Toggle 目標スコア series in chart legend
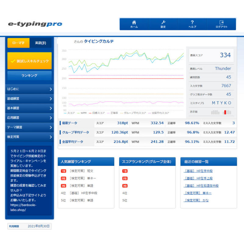The height and width of the screenshot is (244, 244). 97,113
